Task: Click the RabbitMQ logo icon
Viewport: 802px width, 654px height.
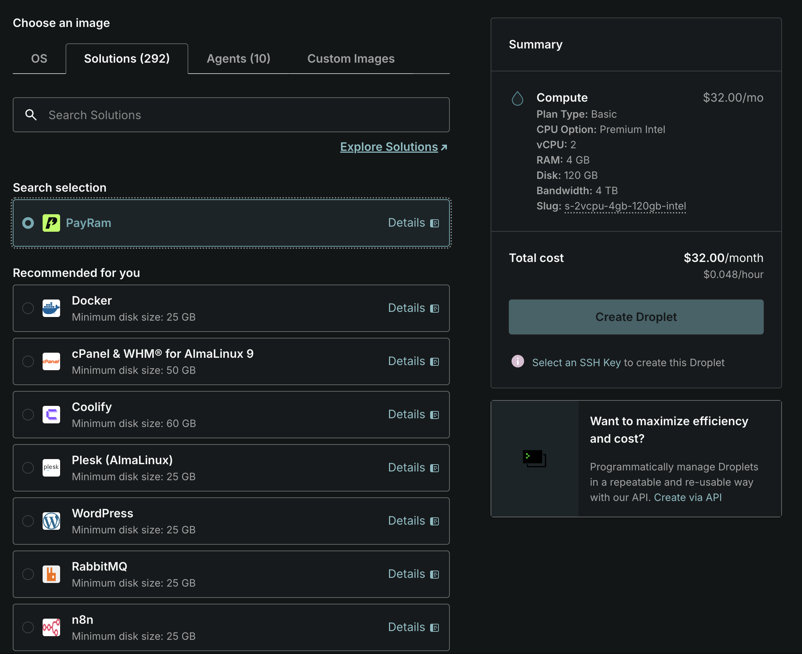Action: (51, 574)
